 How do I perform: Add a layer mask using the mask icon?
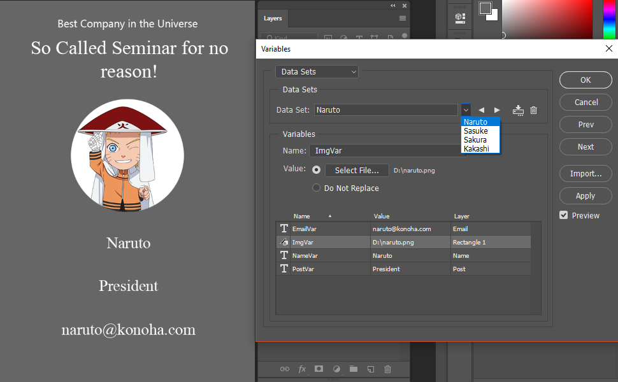tap(319, 369)
